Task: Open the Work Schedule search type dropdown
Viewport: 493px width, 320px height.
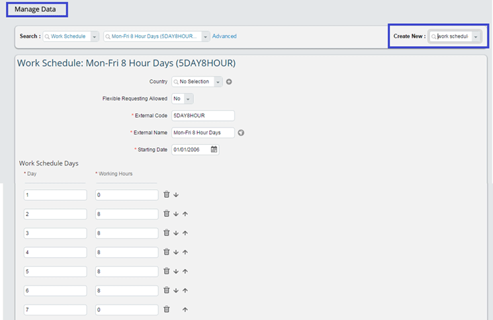Action: tap(95, 36)
